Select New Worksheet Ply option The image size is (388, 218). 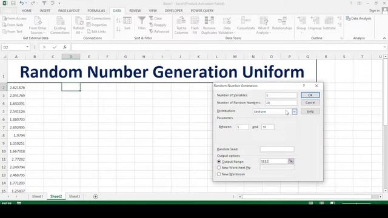(x=219, y=168)
